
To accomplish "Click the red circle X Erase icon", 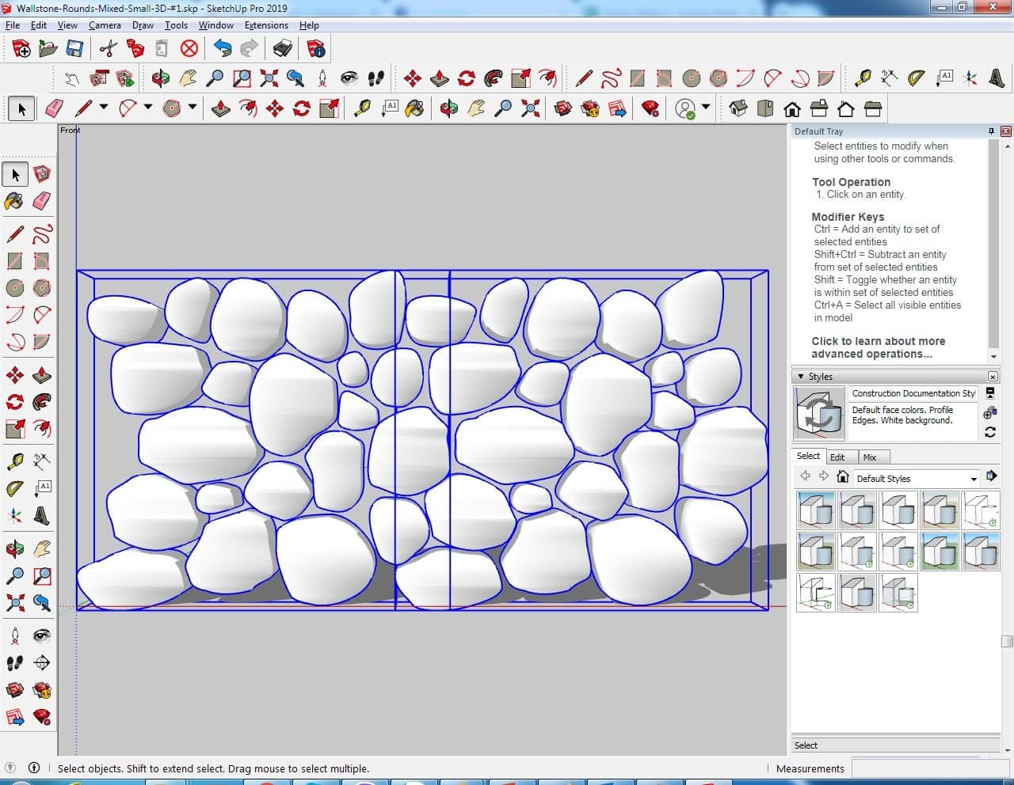I will [x=189, y=49].
